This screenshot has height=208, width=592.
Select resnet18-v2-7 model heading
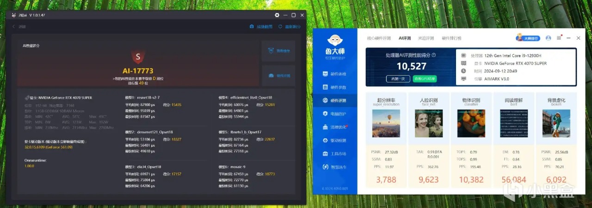[142, 98]
